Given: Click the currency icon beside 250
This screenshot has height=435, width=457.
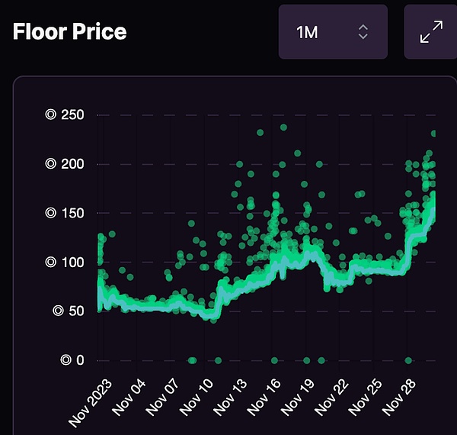Looking at the screenshot, I should [51, 115].
